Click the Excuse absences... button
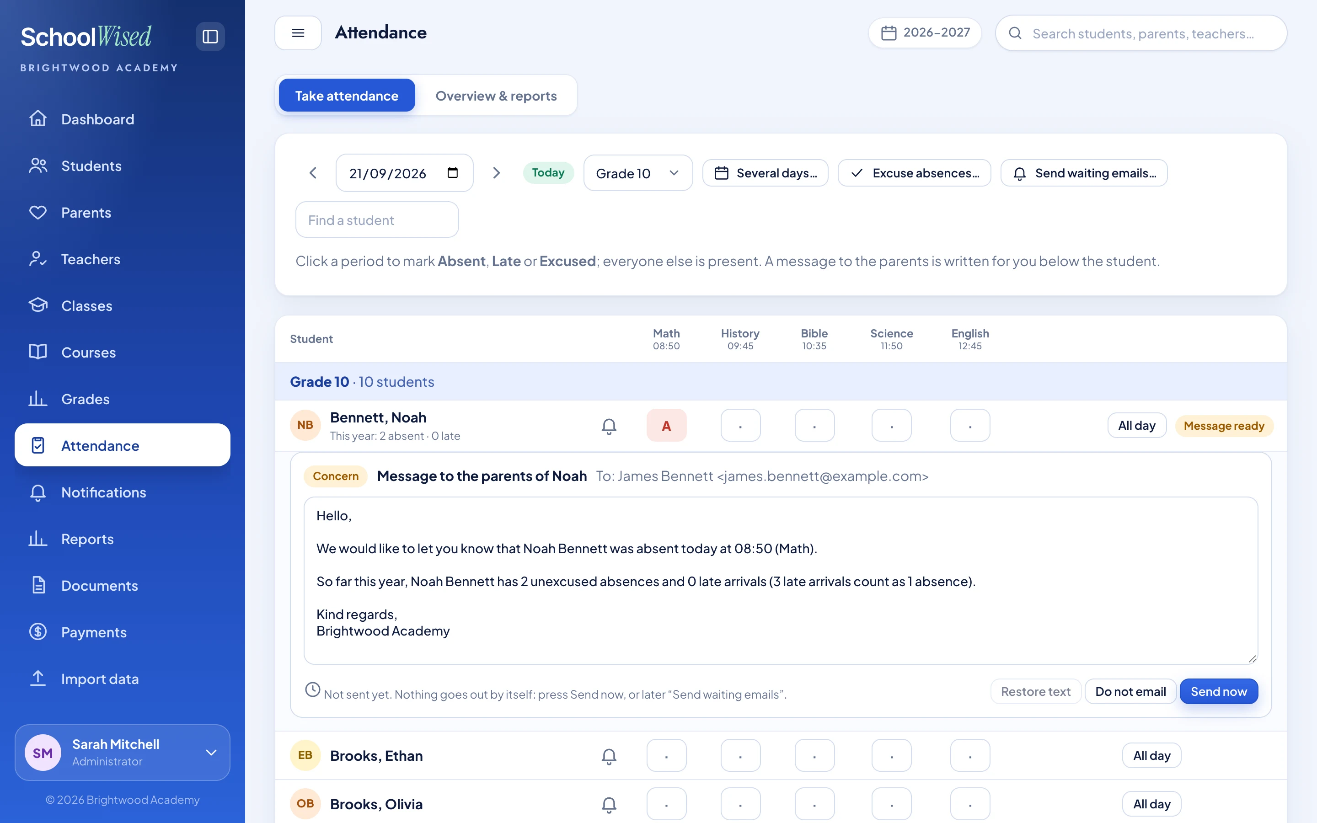The image size is (1317, 823). pos(914,173)
